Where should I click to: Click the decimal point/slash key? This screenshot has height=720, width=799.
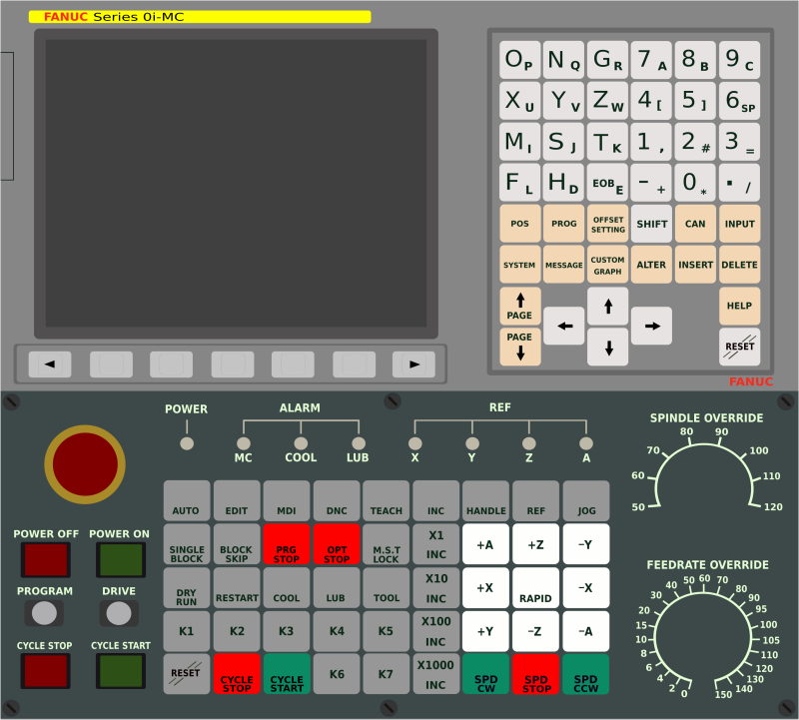[x=739, y=183]
